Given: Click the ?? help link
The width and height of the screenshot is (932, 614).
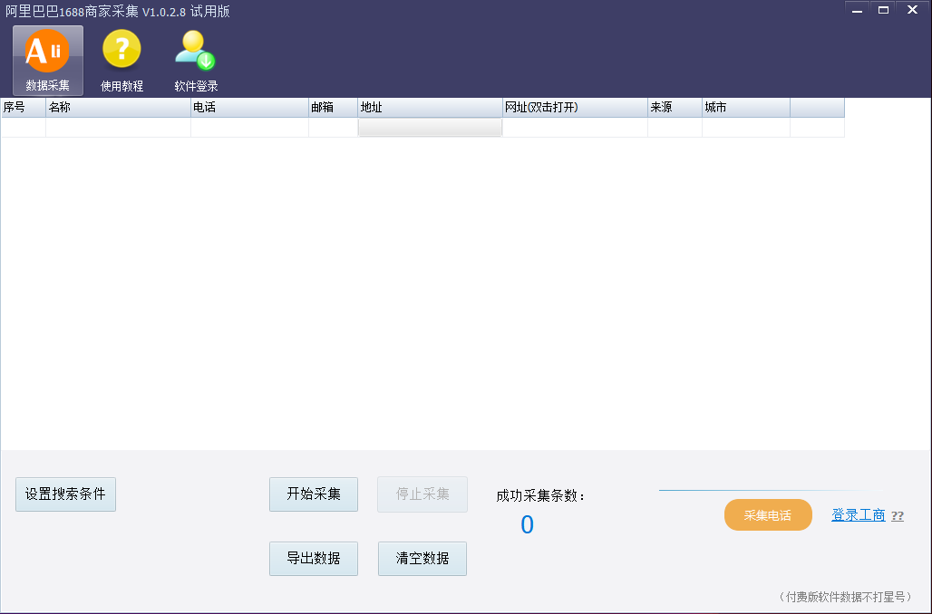Looking at the screenshot, I should click(898, 516).
